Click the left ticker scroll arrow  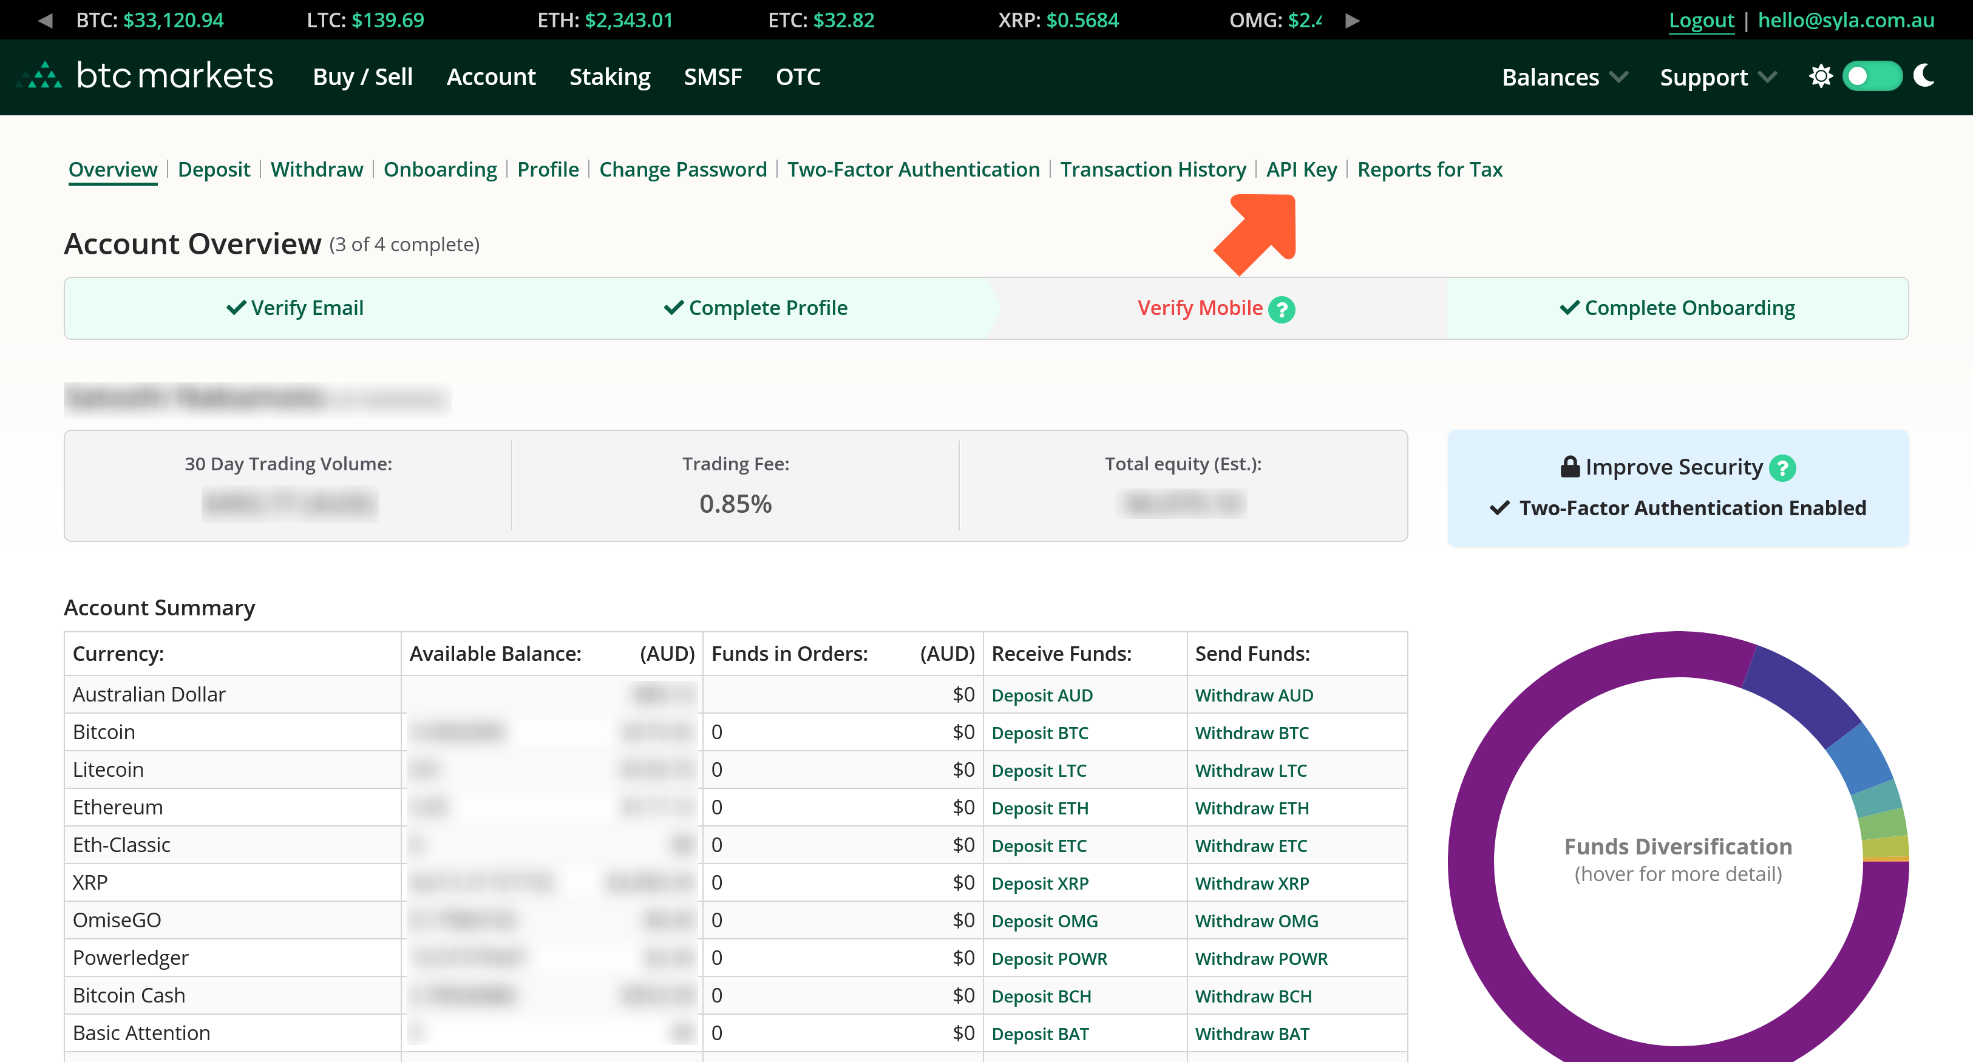point(45,21)
